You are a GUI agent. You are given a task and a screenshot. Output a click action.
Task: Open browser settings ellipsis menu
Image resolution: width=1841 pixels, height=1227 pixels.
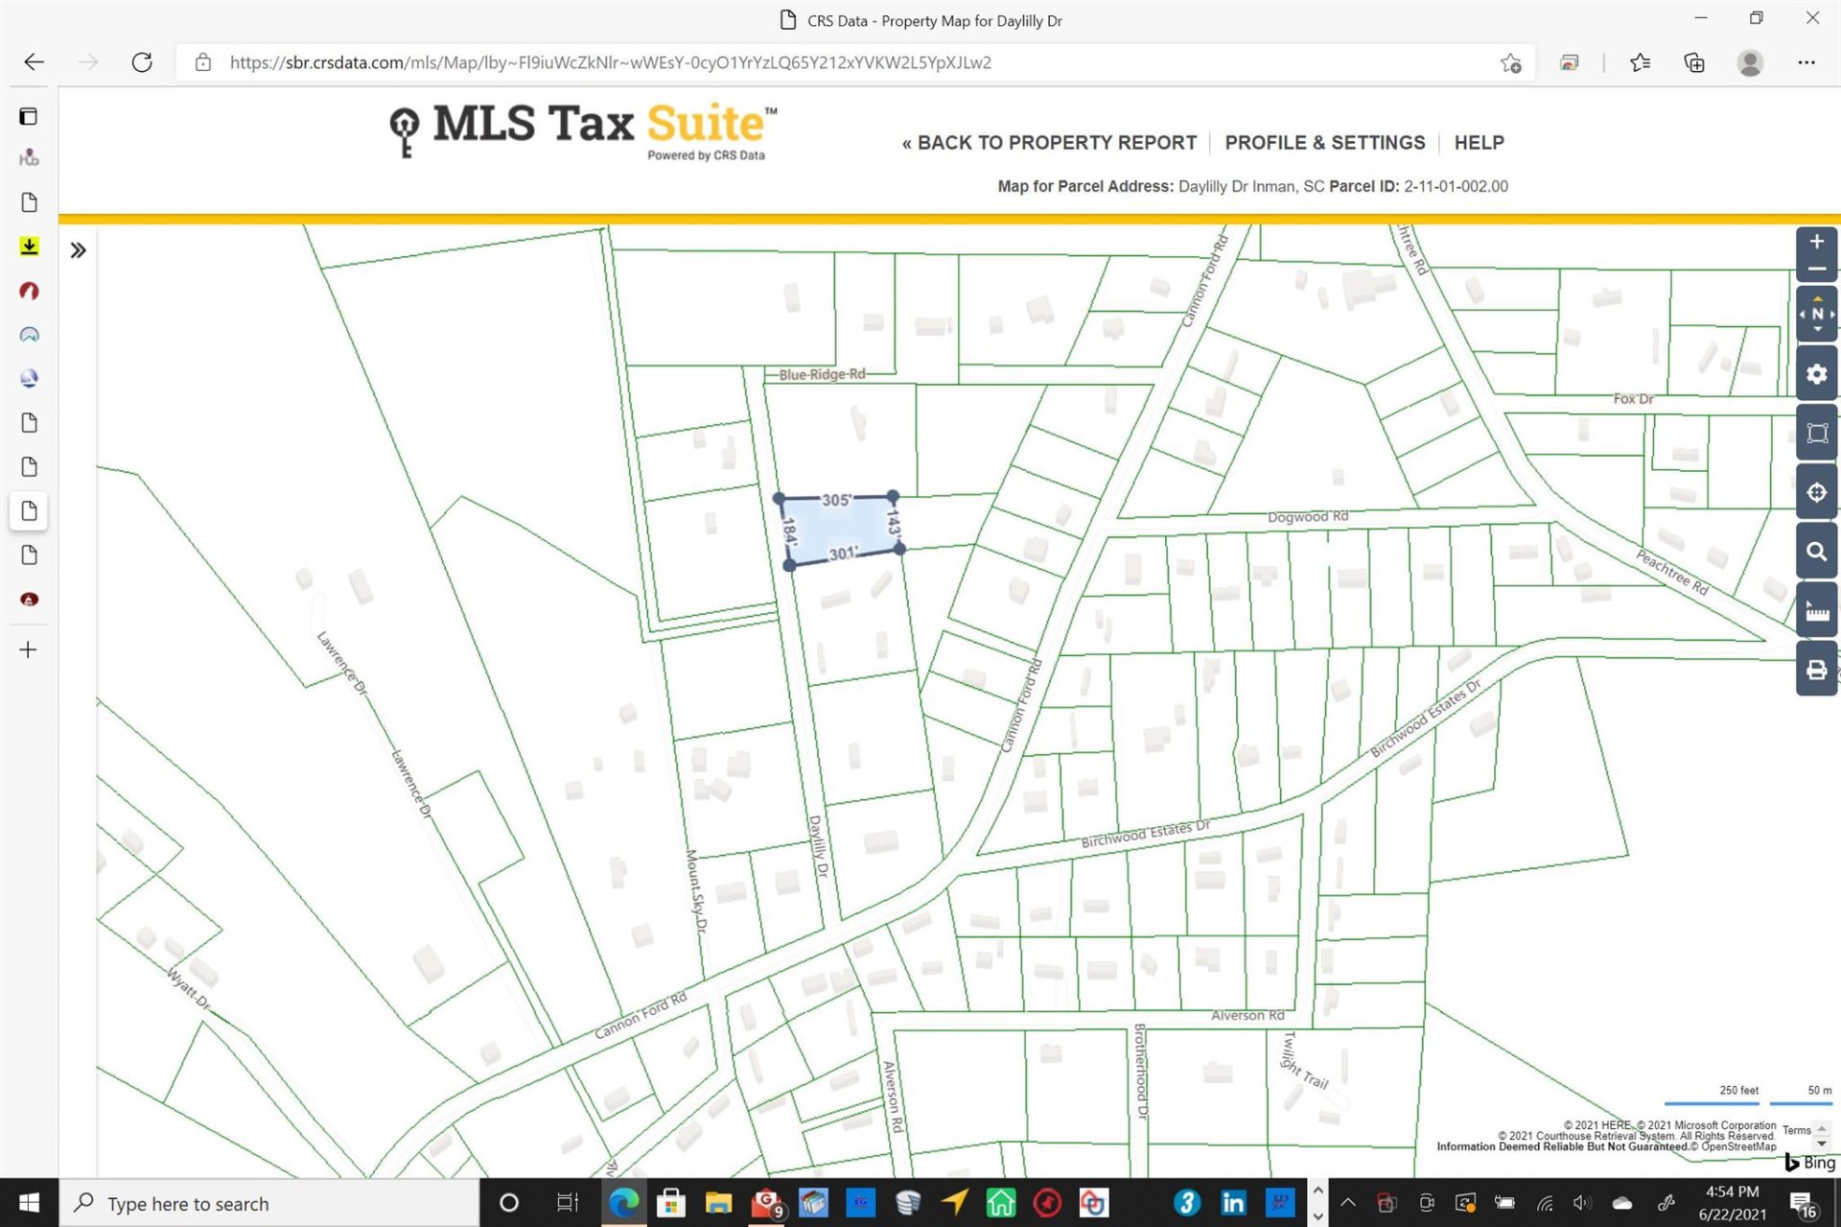pyautogui.click(x=1806, y=62)
